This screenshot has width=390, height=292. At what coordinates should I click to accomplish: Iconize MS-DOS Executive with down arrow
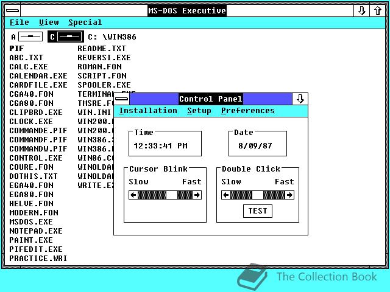361,11
